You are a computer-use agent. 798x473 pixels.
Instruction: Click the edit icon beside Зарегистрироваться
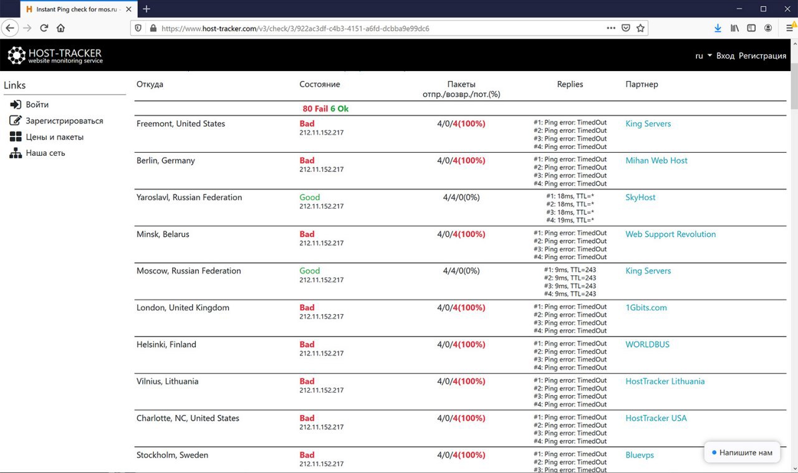pyautogui.click(x=16, y=121)
